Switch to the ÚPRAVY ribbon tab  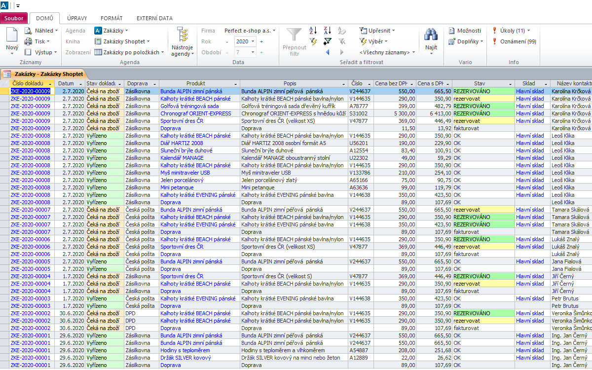pyautogui.click(x=76, y=19)
